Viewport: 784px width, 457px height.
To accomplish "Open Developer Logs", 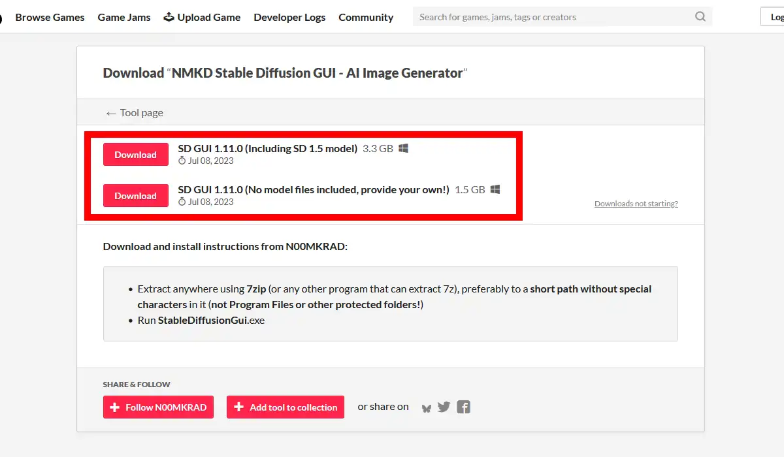I will pyautogui.click(x=289, y=17).
